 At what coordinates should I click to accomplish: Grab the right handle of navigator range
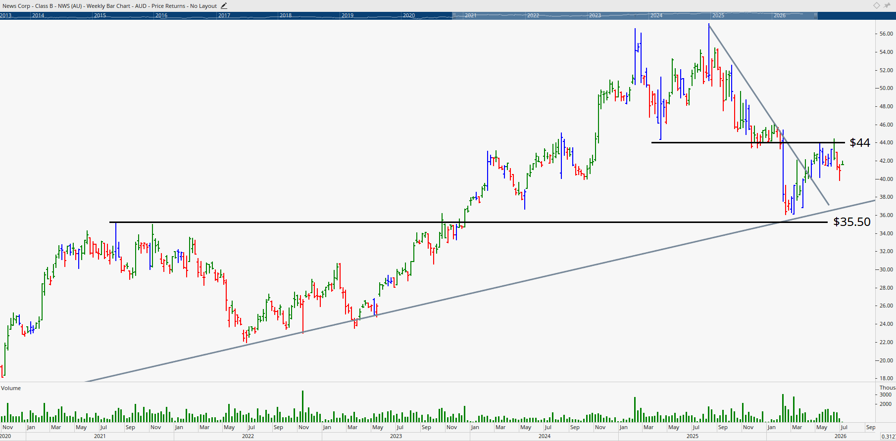pyautogui.click(x=817, y=16)
